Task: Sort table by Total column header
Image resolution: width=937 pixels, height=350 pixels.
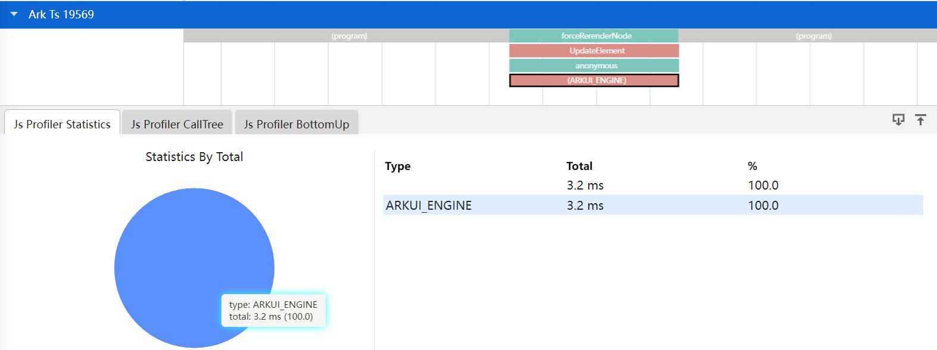Action: click(x=579, y=166)
